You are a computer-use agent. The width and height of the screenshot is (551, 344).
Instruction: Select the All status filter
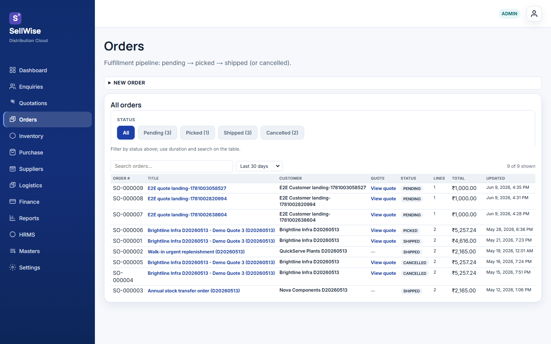point(126,133)
